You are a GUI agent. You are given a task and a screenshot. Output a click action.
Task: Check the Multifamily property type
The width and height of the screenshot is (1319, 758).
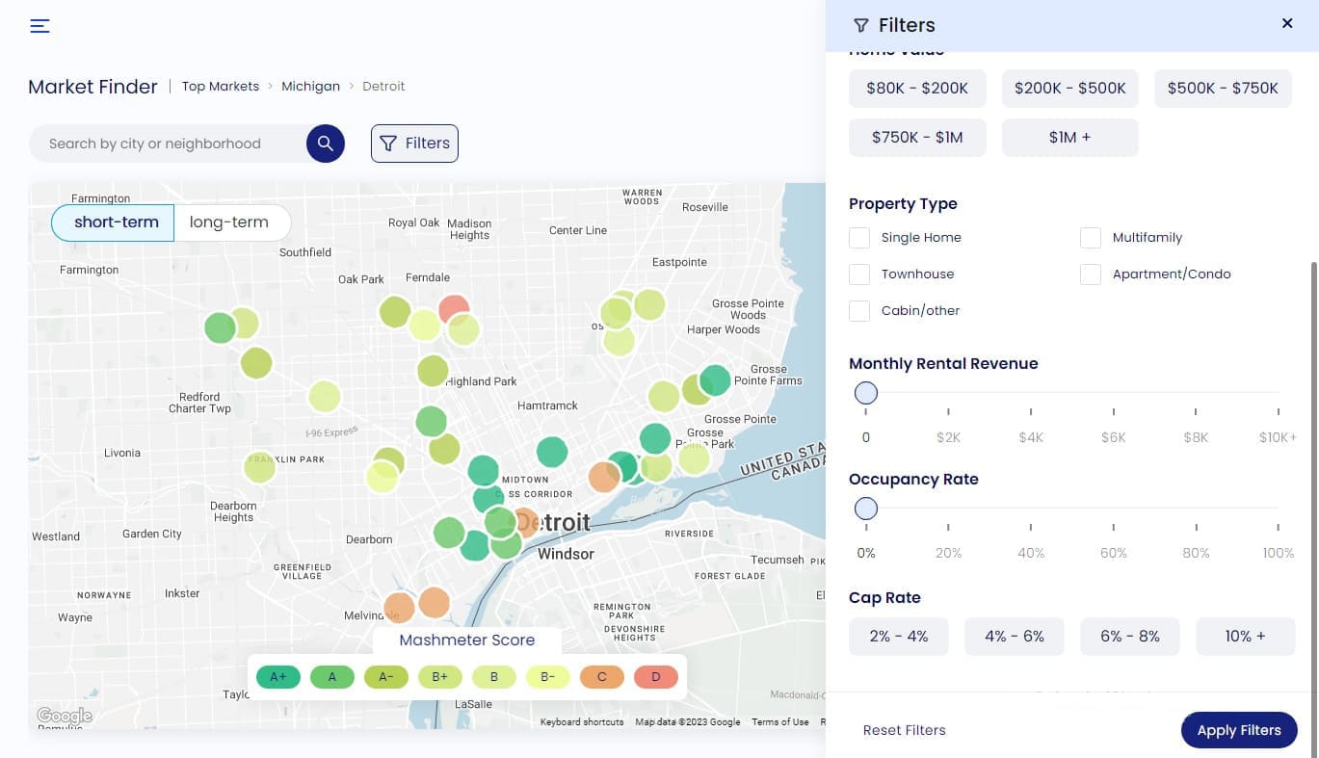[1091, 238]
